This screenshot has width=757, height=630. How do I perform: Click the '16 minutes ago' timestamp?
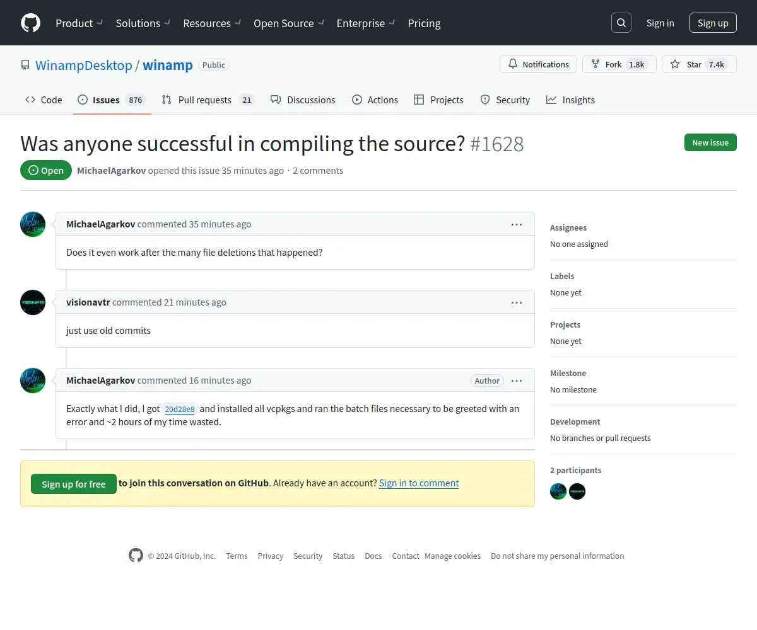[220, 380]
